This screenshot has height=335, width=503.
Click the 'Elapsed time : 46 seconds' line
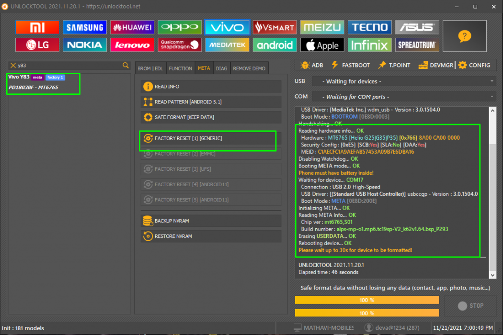point(328,272)
